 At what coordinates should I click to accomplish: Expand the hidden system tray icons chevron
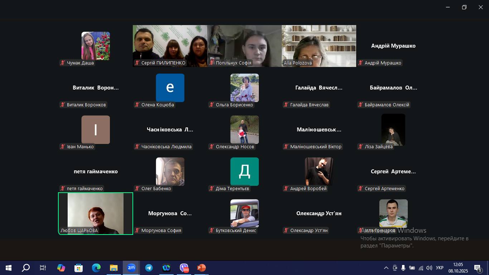point(386,268)
